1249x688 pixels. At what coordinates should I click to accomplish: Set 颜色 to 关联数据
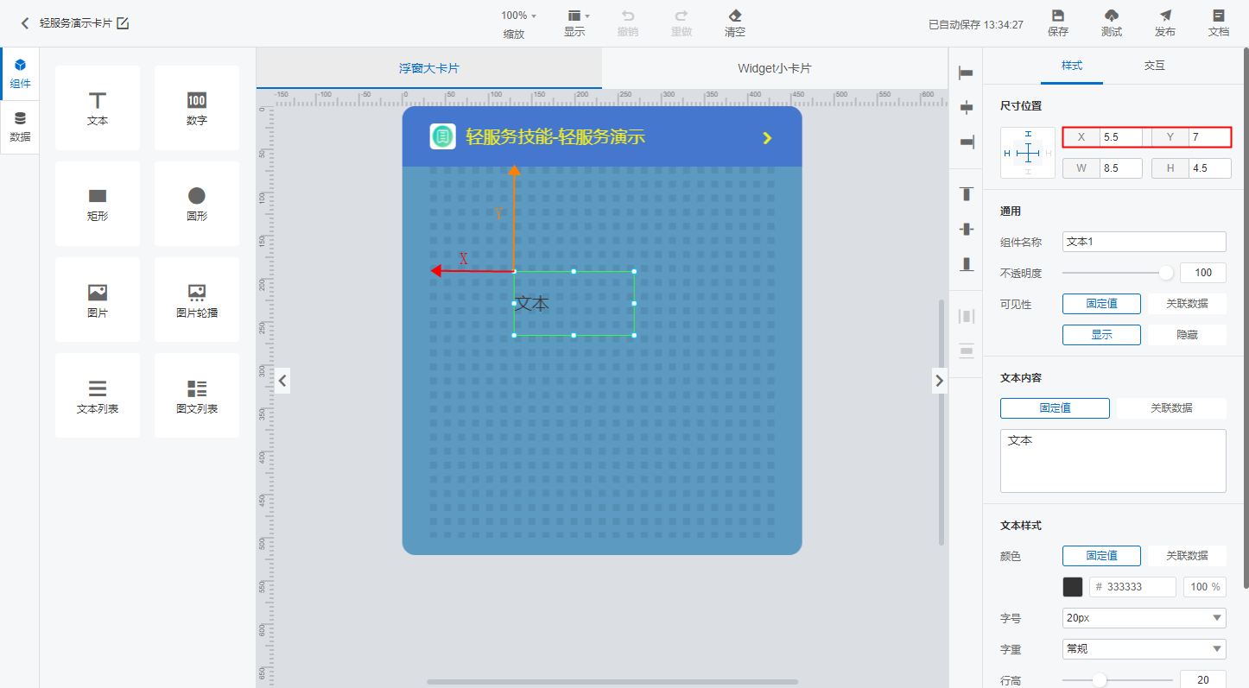[x=1186, y=556]
